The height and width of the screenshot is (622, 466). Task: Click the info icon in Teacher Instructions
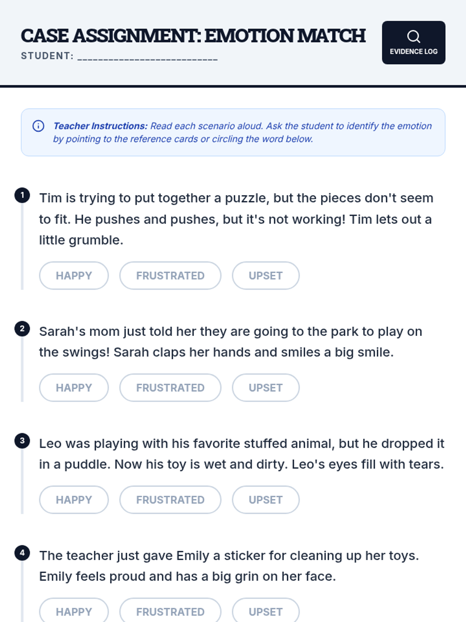[38, 126]
